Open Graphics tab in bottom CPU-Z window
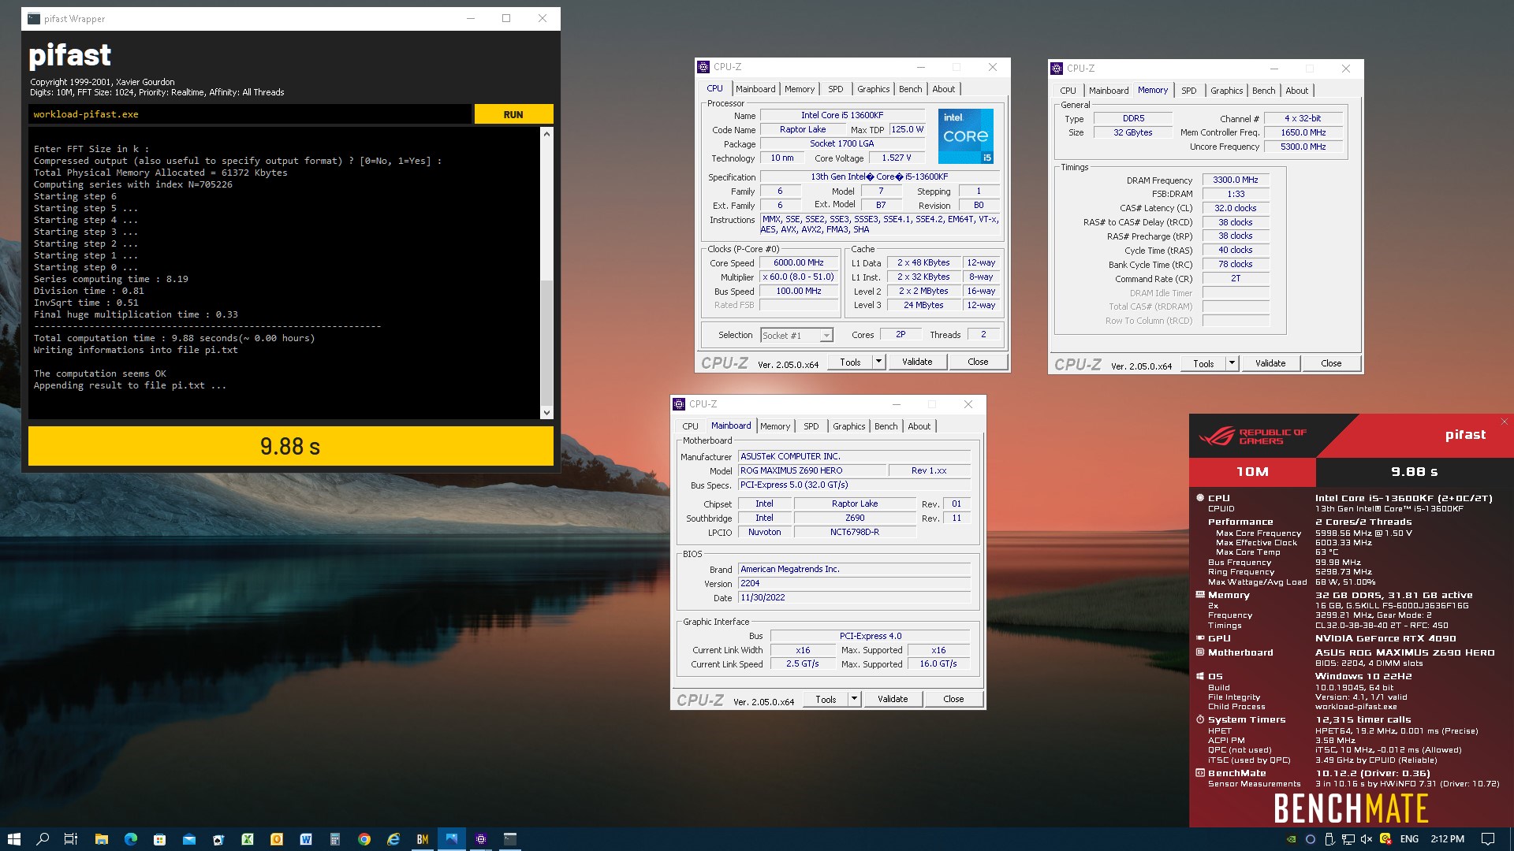The width and height of the screenshot is (1514, 851). click(x=848, y=426)
